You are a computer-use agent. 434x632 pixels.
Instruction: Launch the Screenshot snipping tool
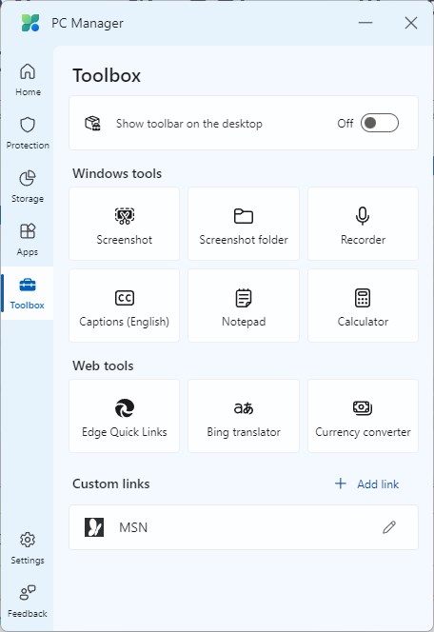(x=124, y=224)
